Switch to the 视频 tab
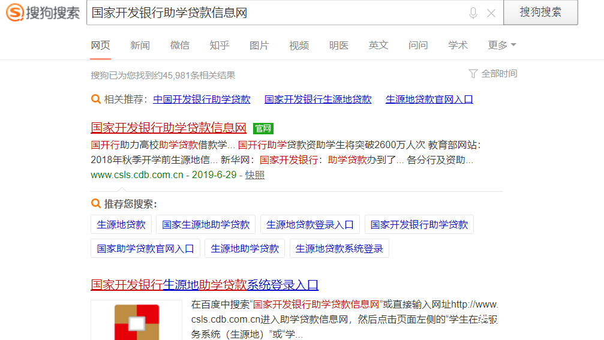Viewport: 604px width, 340px height. click(x=299, y=46)
